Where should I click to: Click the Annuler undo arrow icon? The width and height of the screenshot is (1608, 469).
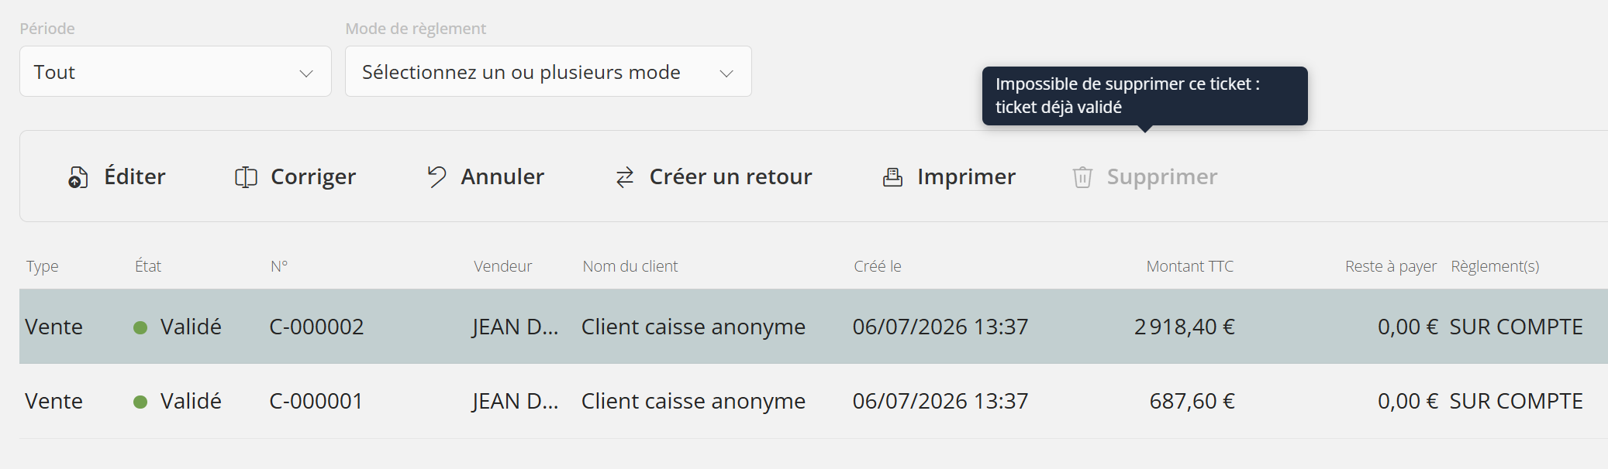(437, 176)
